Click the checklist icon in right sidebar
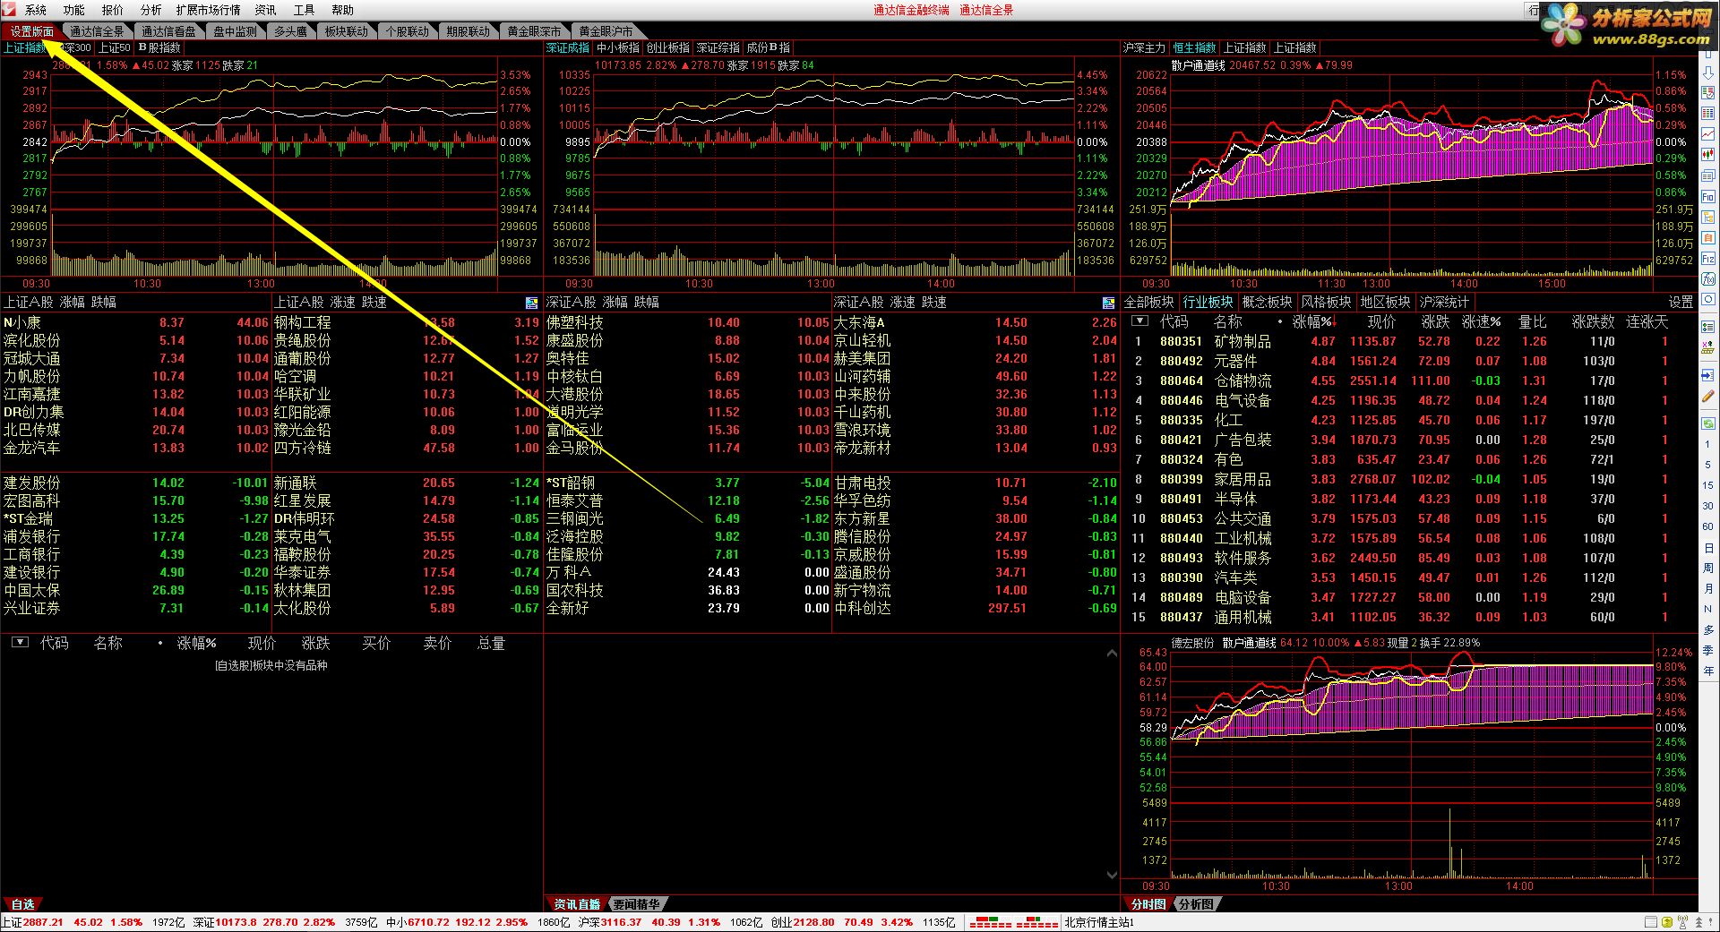1720x932 pixels. [1708, 328]
